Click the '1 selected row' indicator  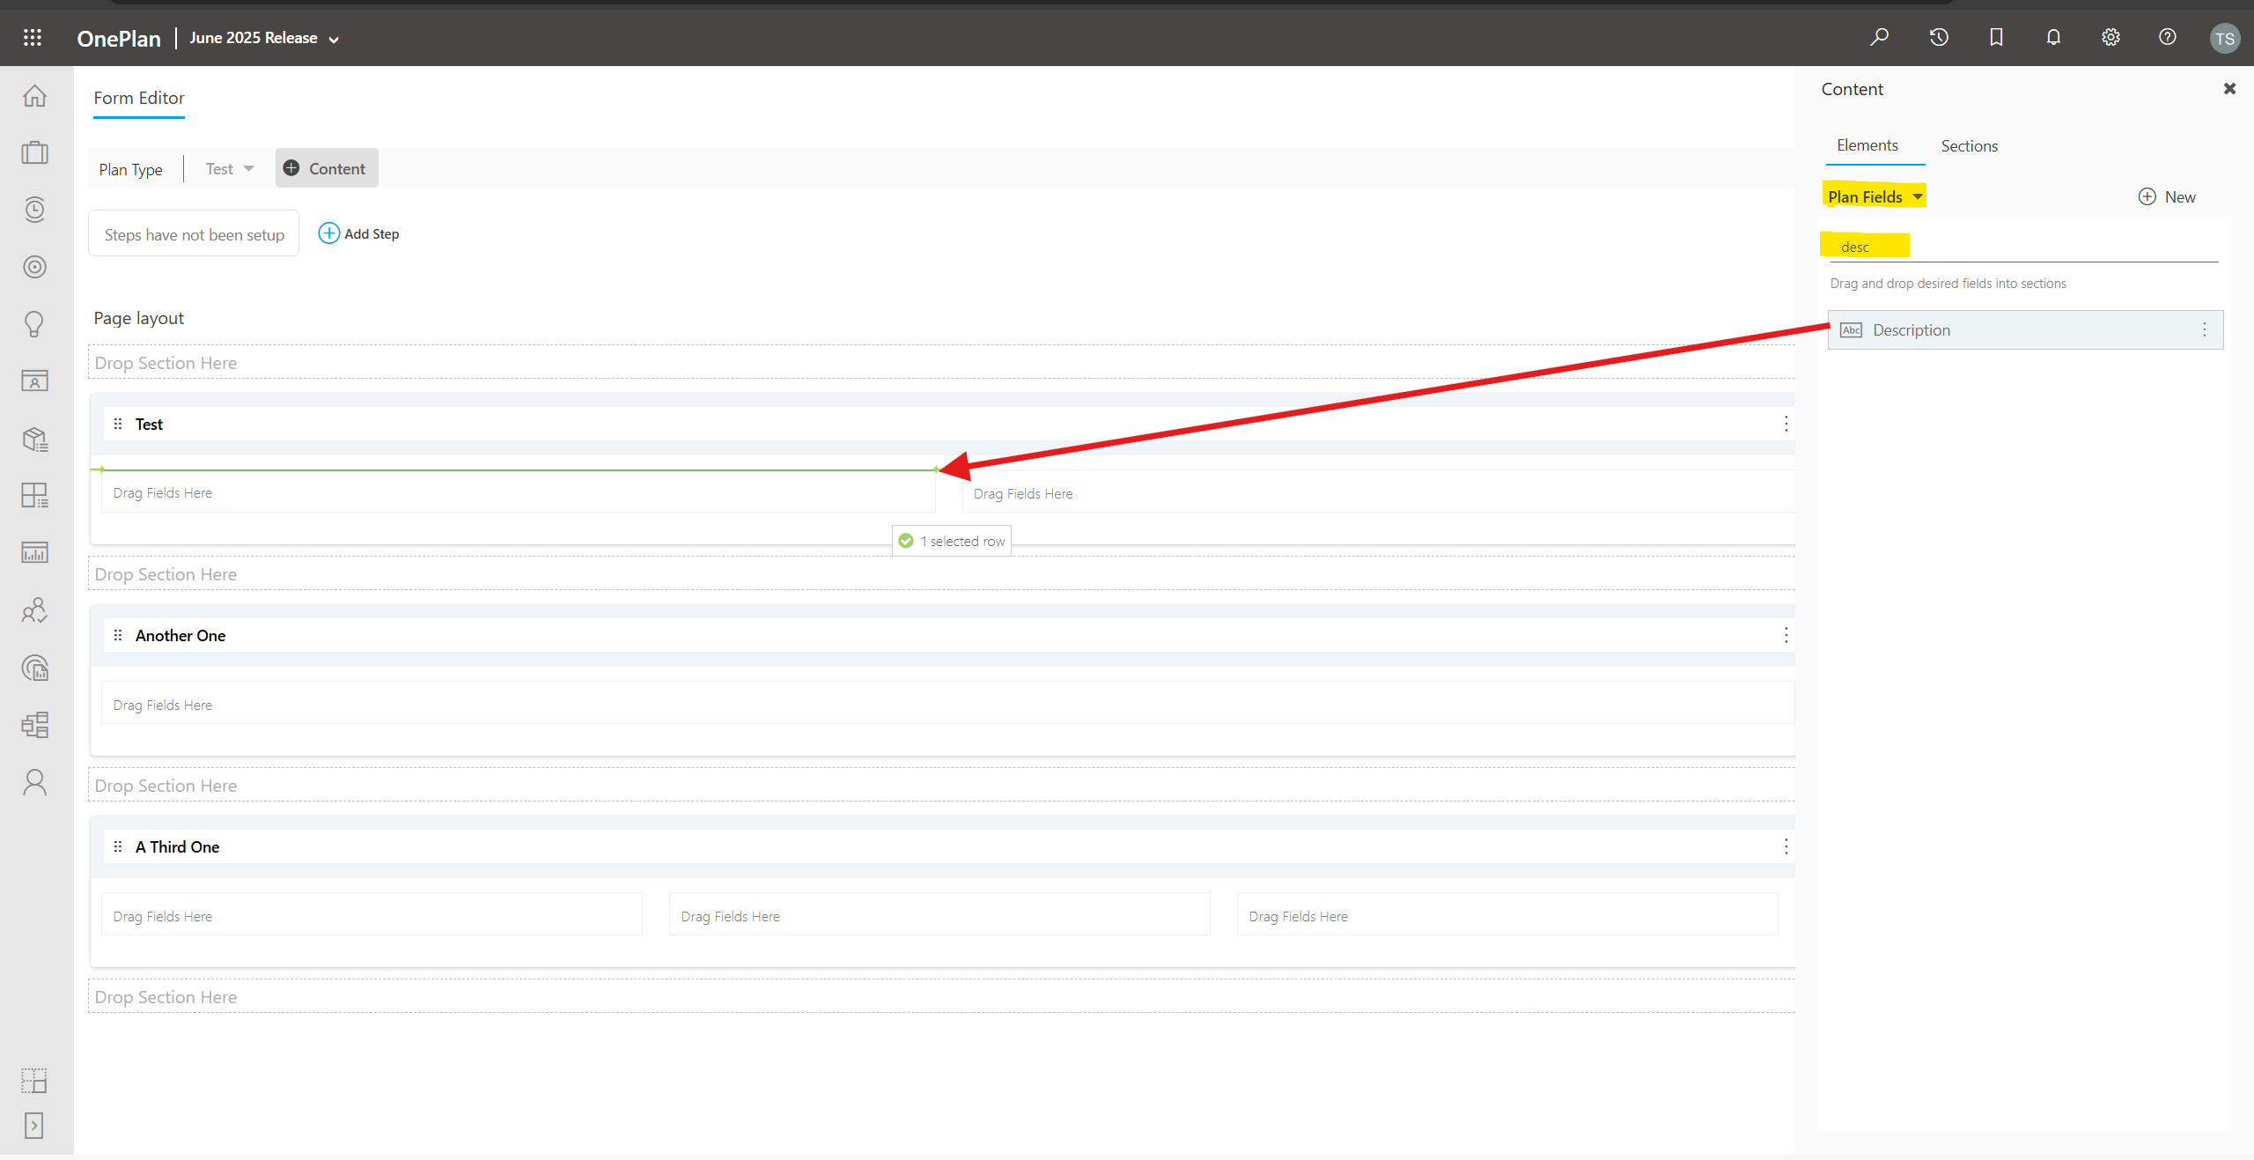(x=952, y=541)
